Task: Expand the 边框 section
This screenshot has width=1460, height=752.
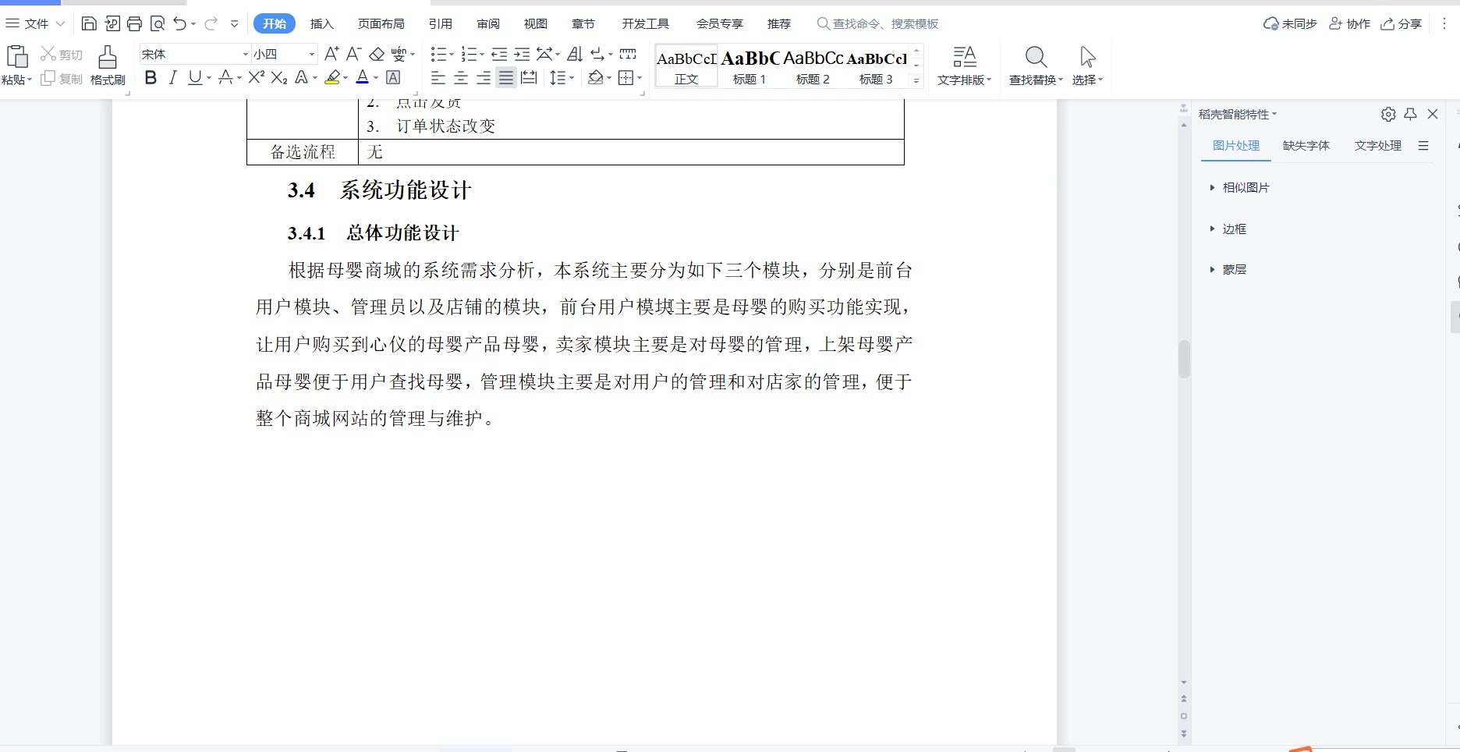Action: 1228,229
